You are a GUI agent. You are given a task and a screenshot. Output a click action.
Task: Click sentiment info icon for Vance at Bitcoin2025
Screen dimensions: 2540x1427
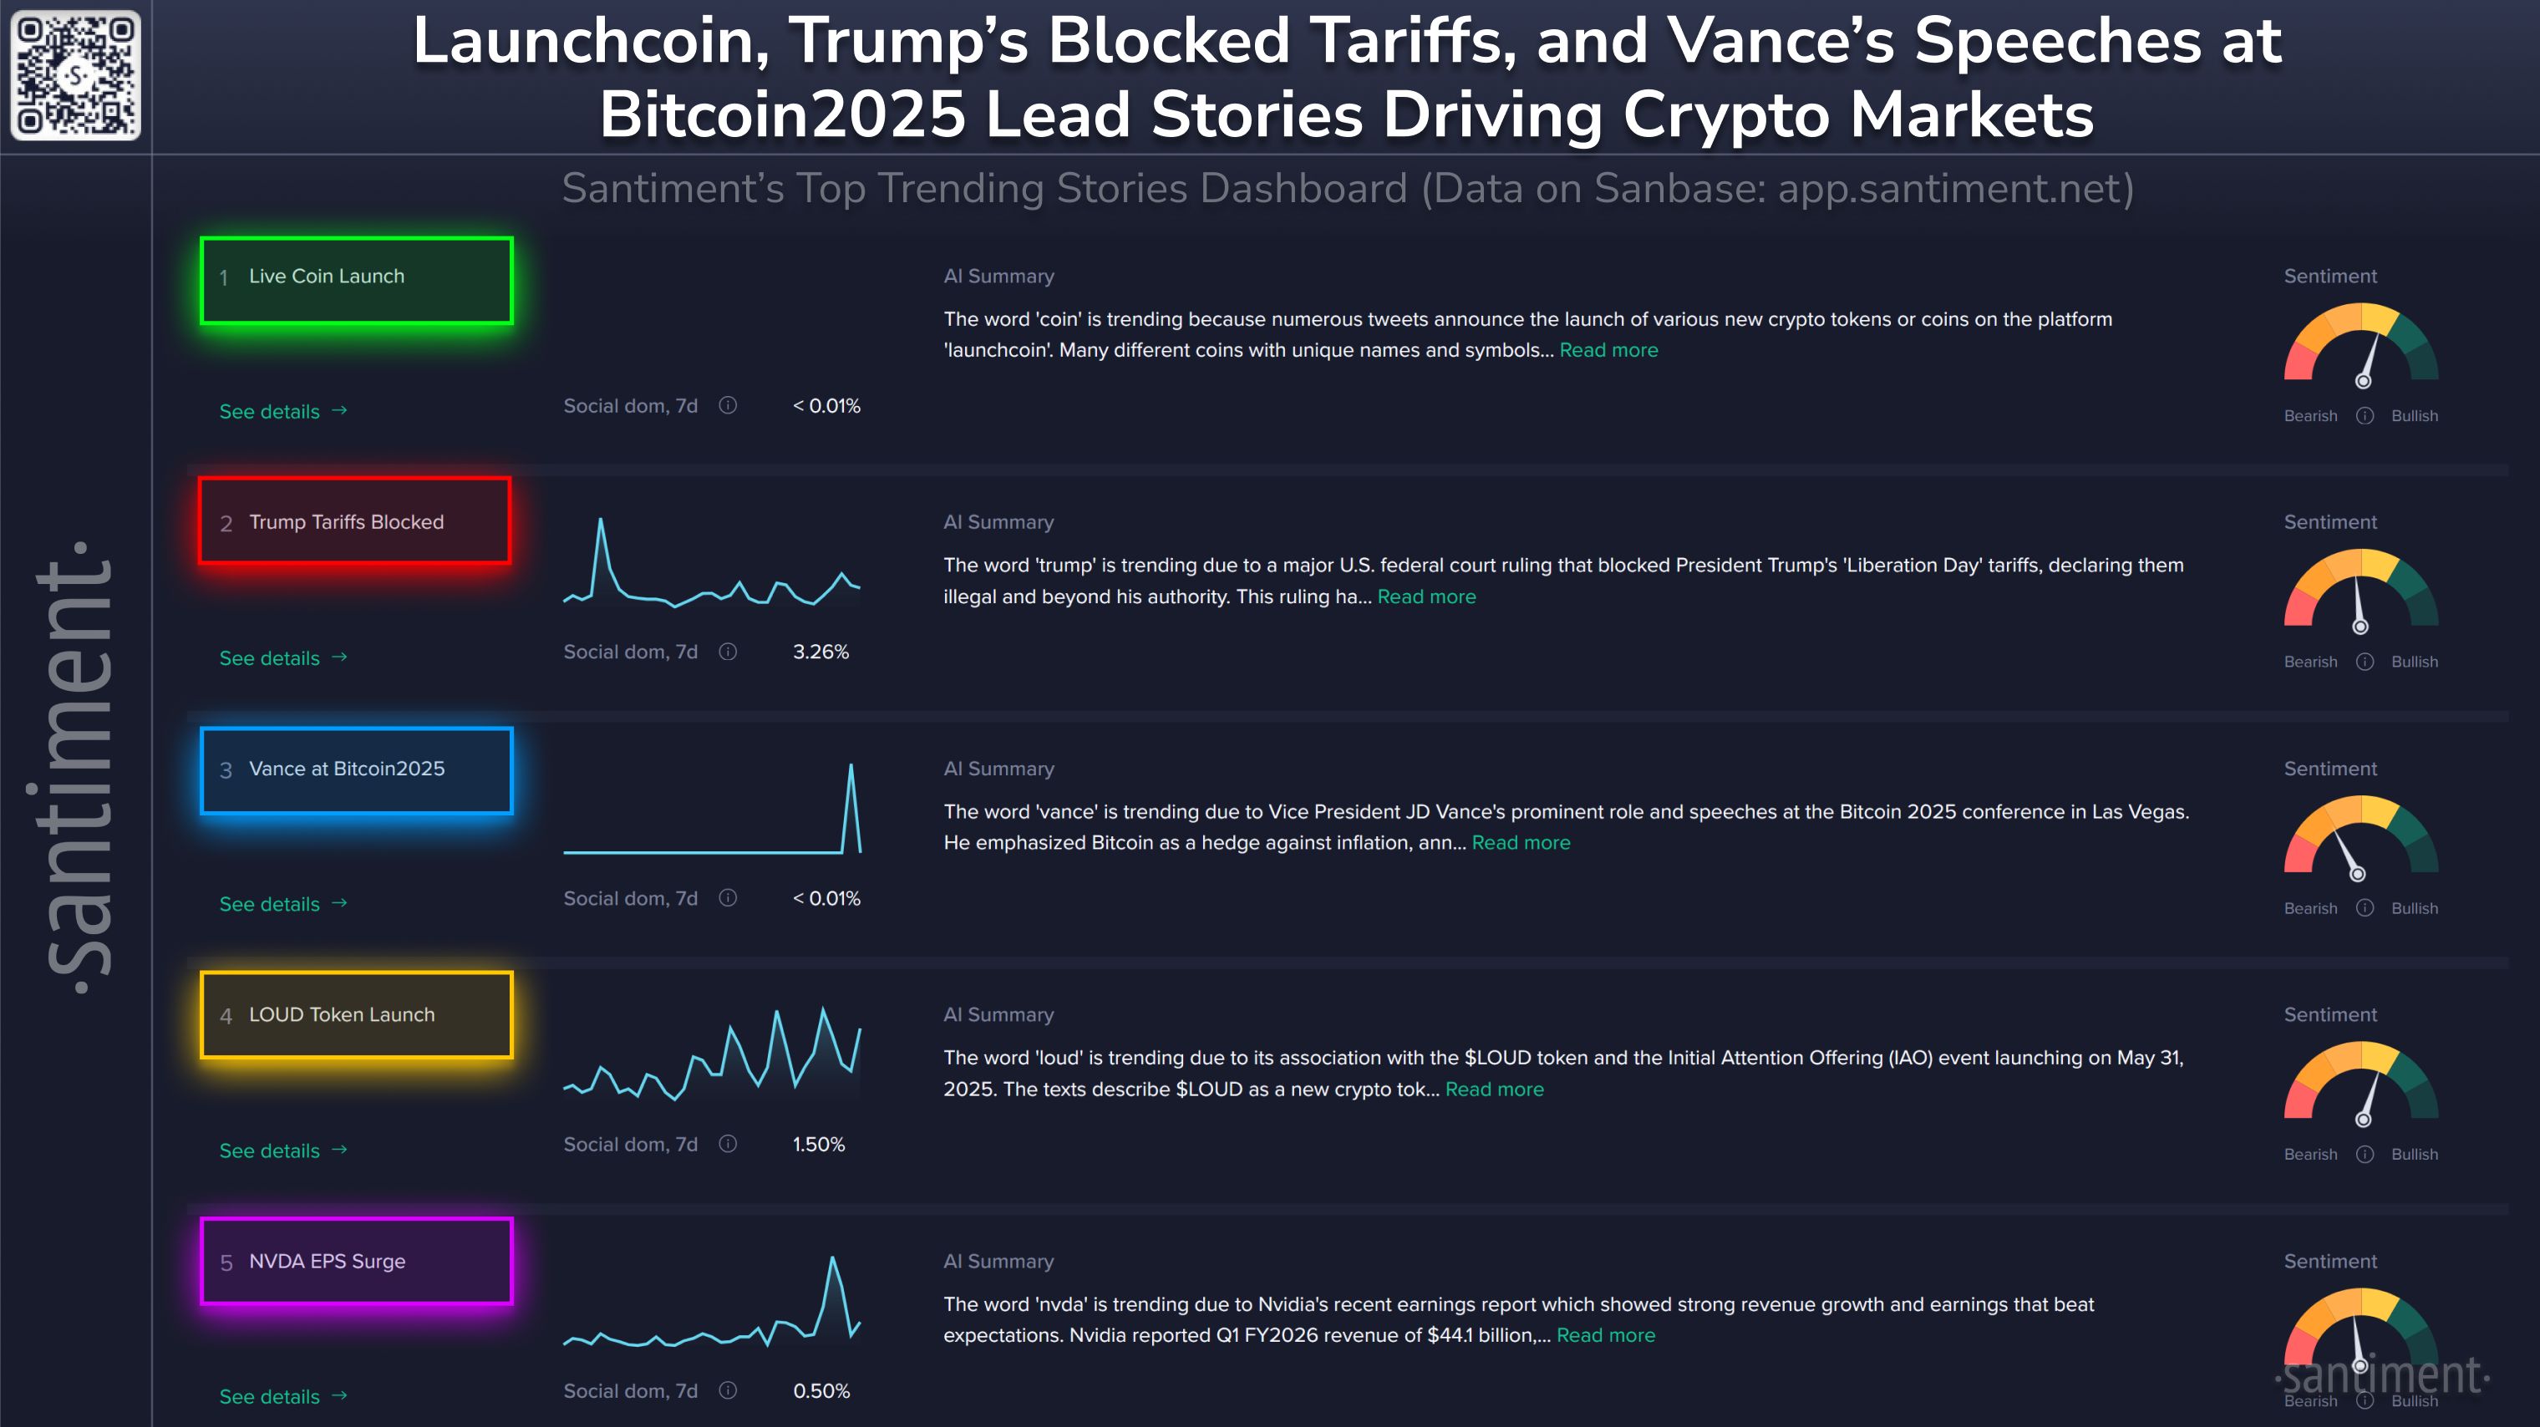[2365, 908]
